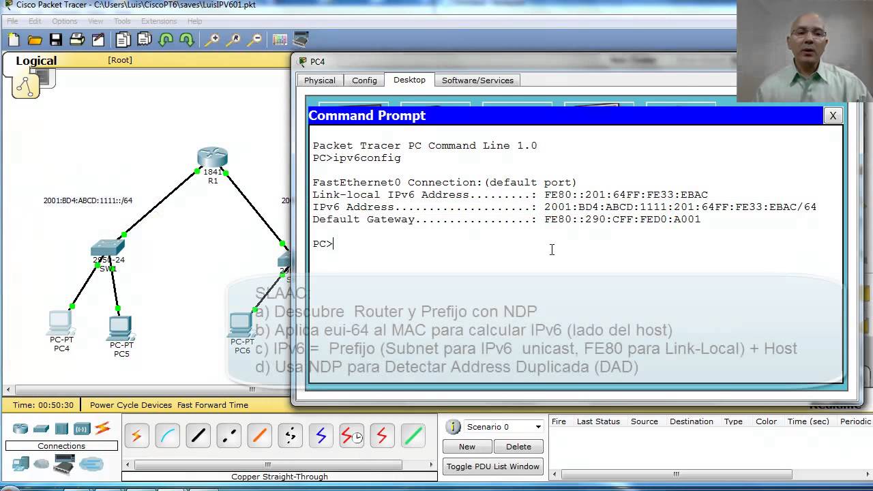Select the Connections lightning category icon
873x491 pixels.
pos(102,429)
